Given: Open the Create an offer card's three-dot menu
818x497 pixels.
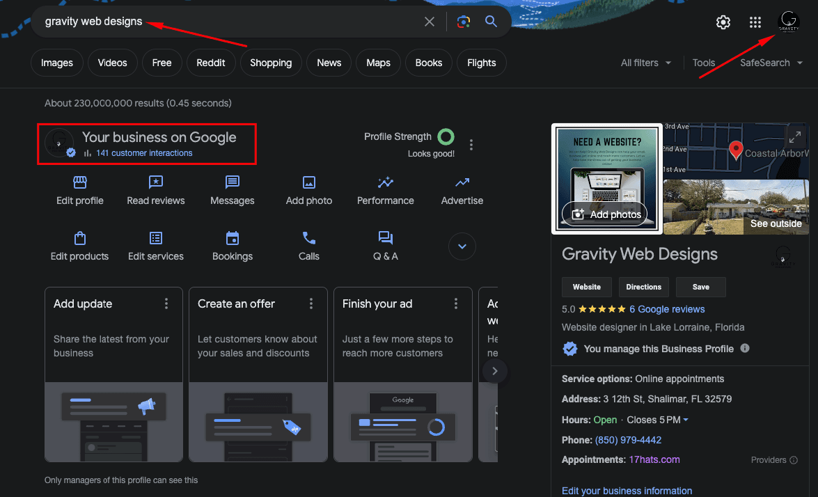Looking at the screenshot, I should [311, 303].
